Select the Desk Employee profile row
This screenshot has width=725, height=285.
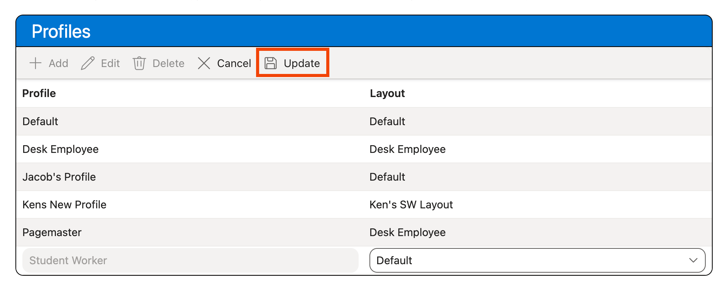(x=61, y=149)
